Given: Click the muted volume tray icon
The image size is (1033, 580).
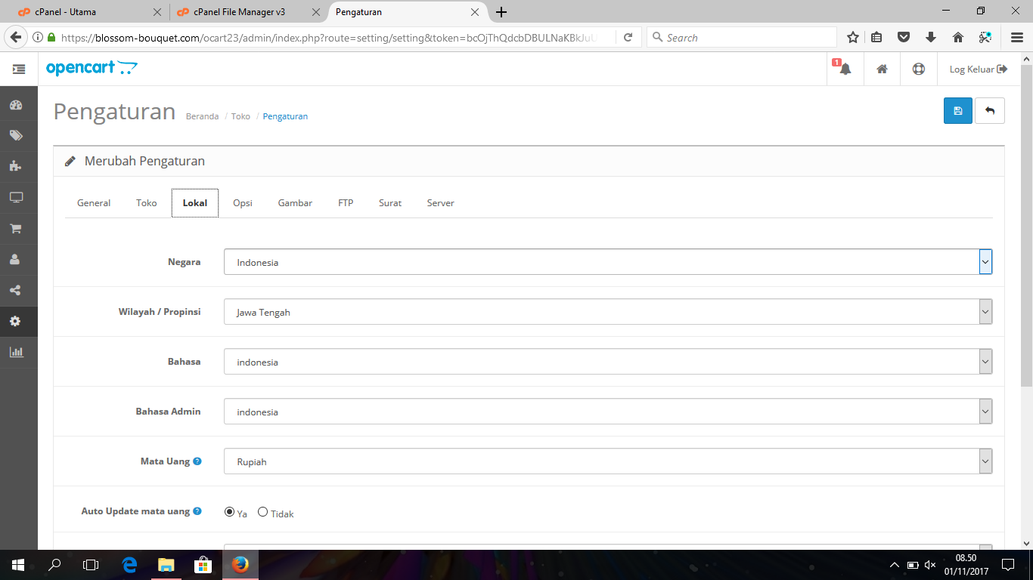Looking at the screenshot, I should [930, 565].
